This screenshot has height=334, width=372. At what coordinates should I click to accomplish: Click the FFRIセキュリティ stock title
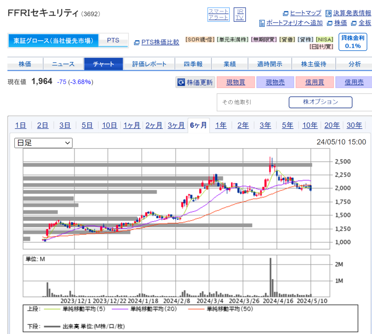43,13
